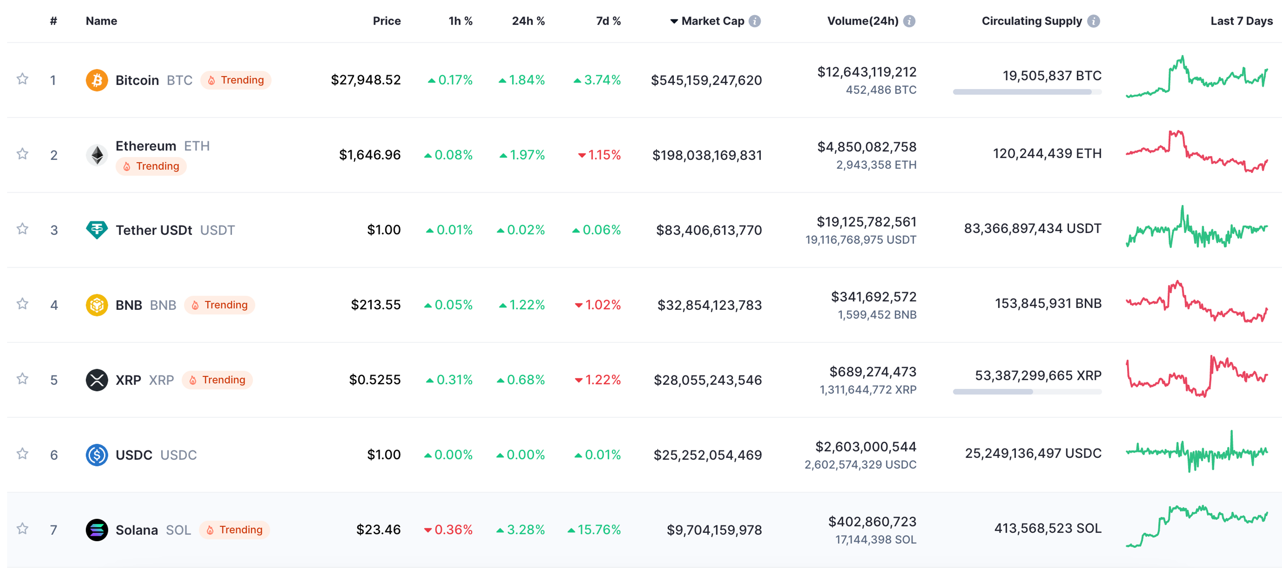1282x568 pixels.
Task: Mark XRP as favorite with star
Action: pyautogui.click(x=22, y=379)
